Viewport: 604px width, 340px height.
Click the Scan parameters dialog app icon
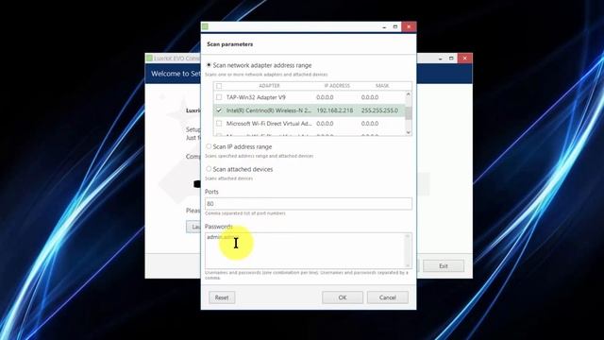point(205,26)
